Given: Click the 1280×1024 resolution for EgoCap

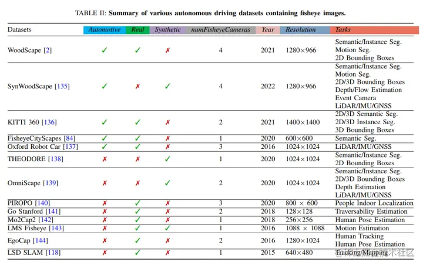Looking at the screenshot, I should click(x=303, y=241).
